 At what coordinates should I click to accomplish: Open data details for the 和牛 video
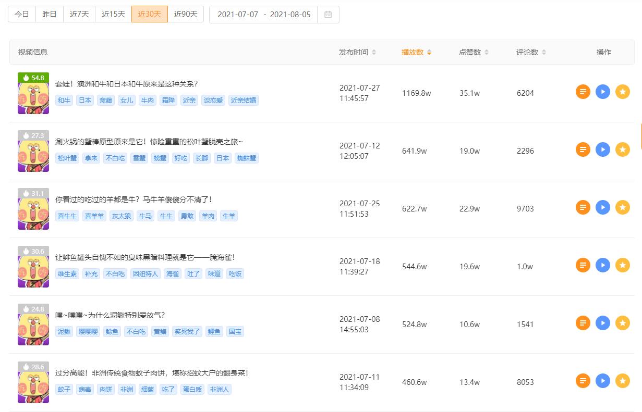point(583,91)
